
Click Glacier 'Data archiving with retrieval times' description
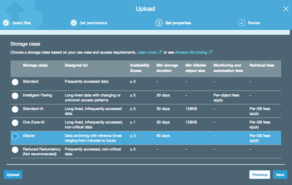click(x=93, y=138)
